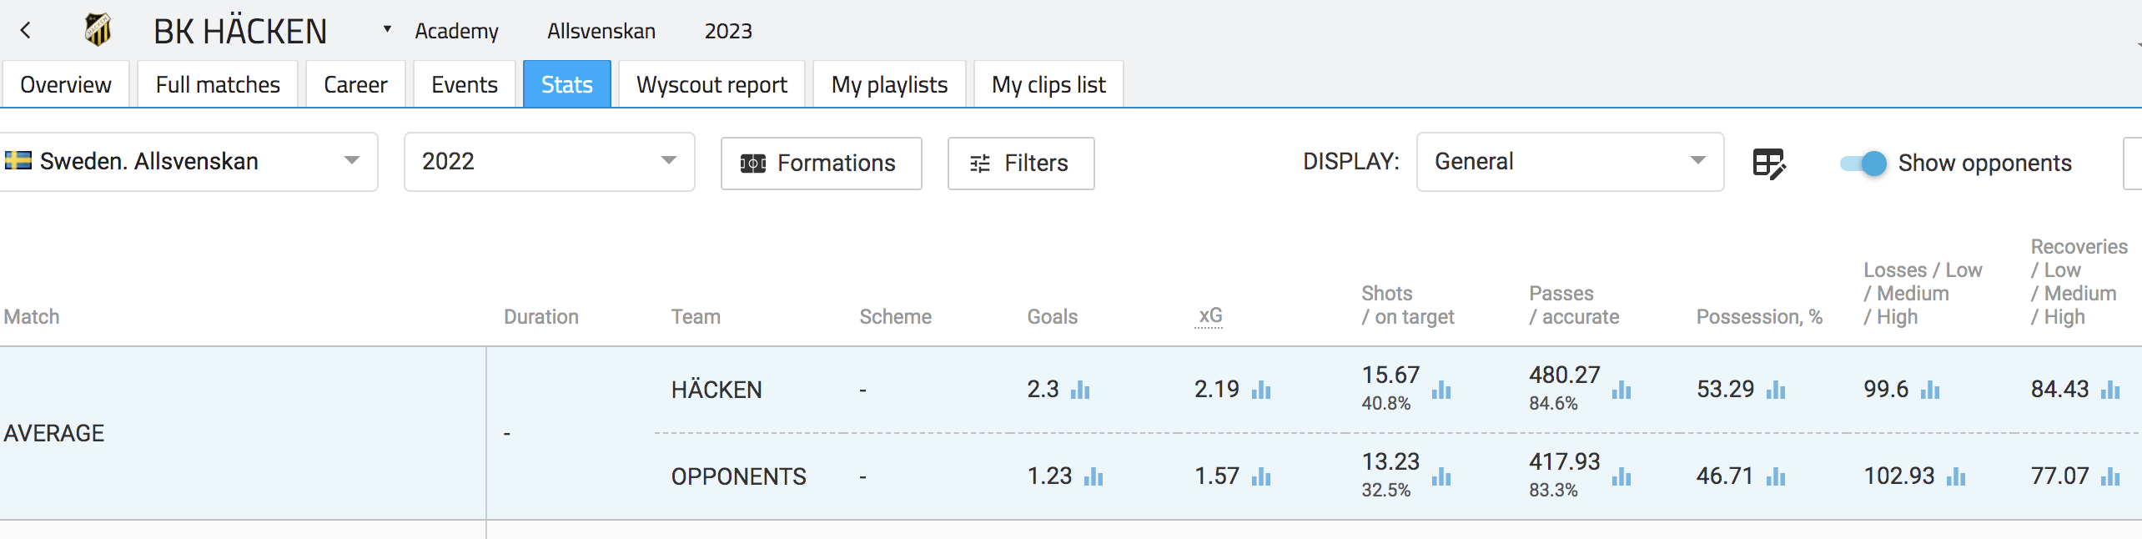2142x539 pixels.
Task: Switch to the Wyscout report tab
Action: pyautogui.click(x=711, y=84)
